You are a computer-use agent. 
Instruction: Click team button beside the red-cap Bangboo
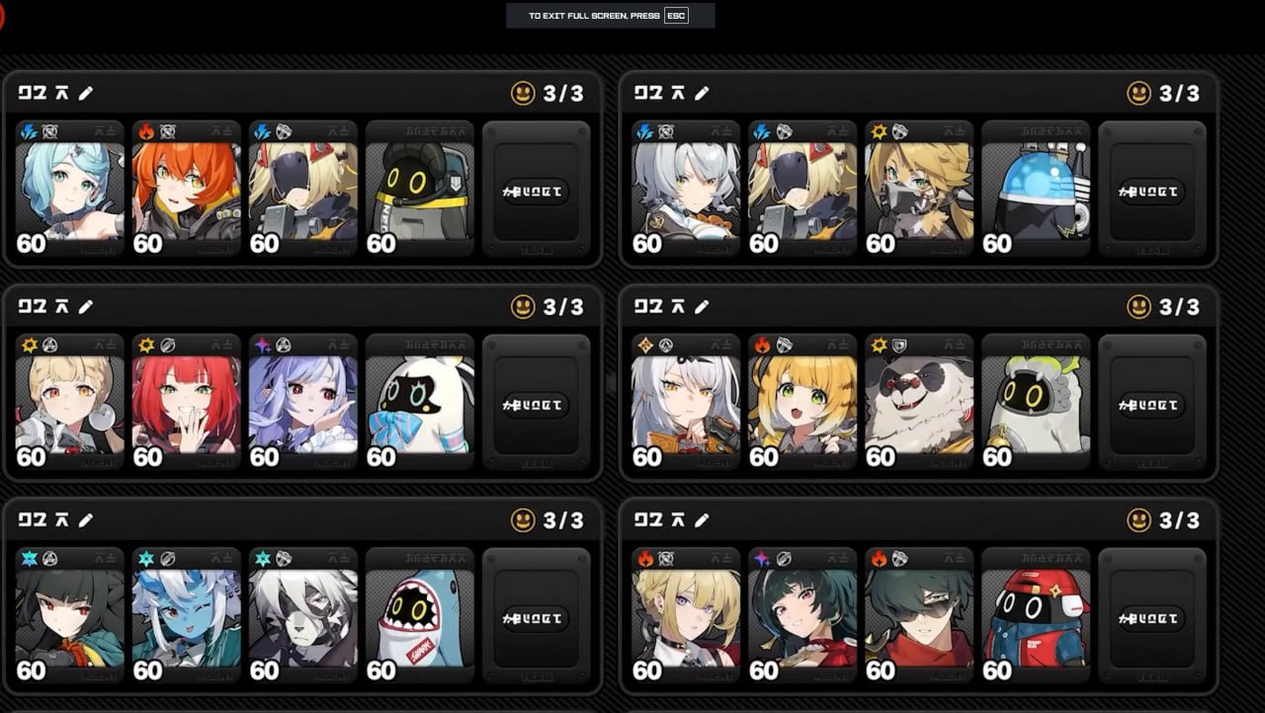[1151, 618]
